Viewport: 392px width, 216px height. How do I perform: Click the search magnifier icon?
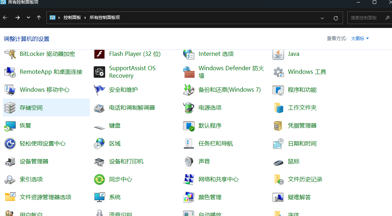pyautogui.click(x=387, y=18)
